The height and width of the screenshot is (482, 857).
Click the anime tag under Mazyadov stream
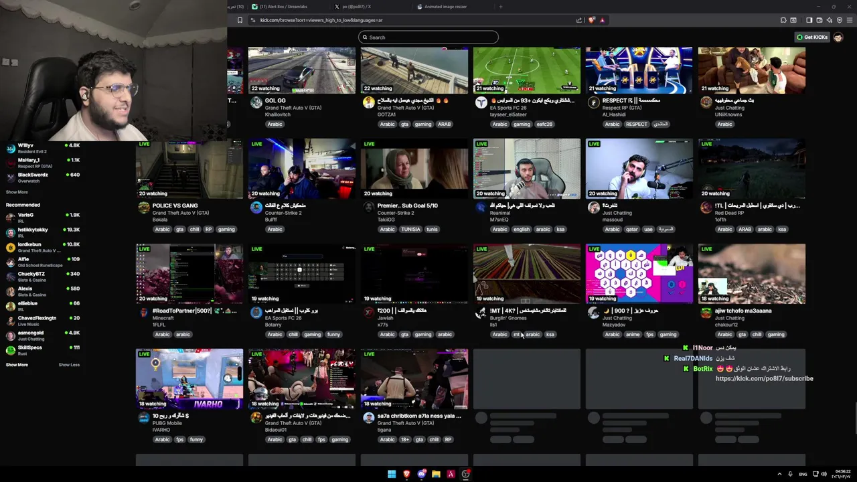[633, 335]
